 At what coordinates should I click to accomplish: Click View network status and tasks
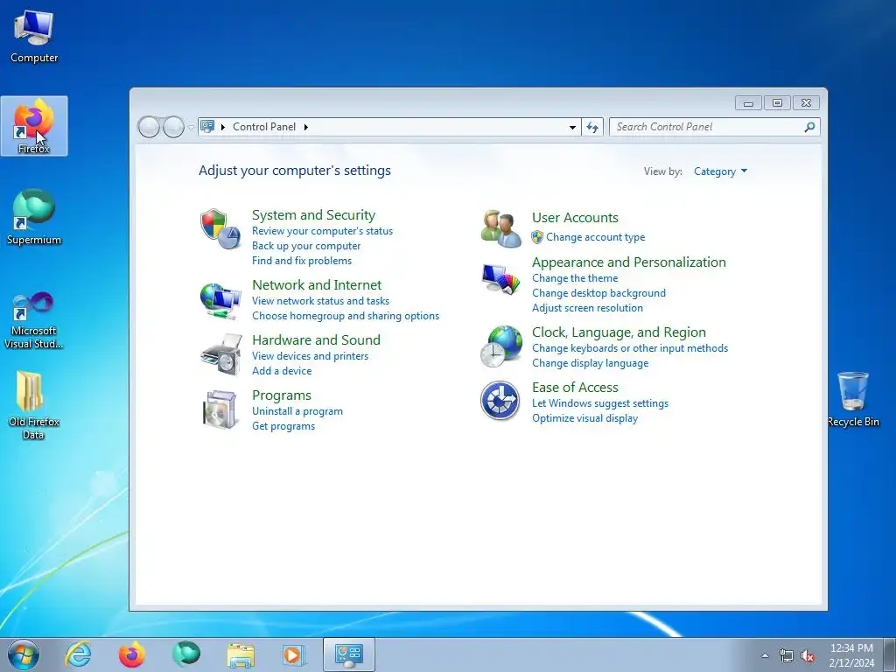coord(320,301)
